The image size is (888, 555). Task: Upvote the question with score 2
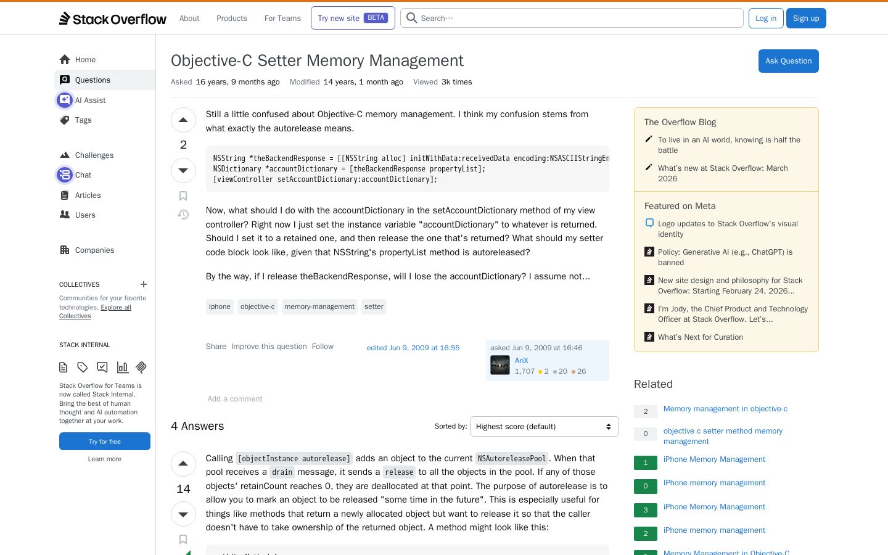coord(183,120)
